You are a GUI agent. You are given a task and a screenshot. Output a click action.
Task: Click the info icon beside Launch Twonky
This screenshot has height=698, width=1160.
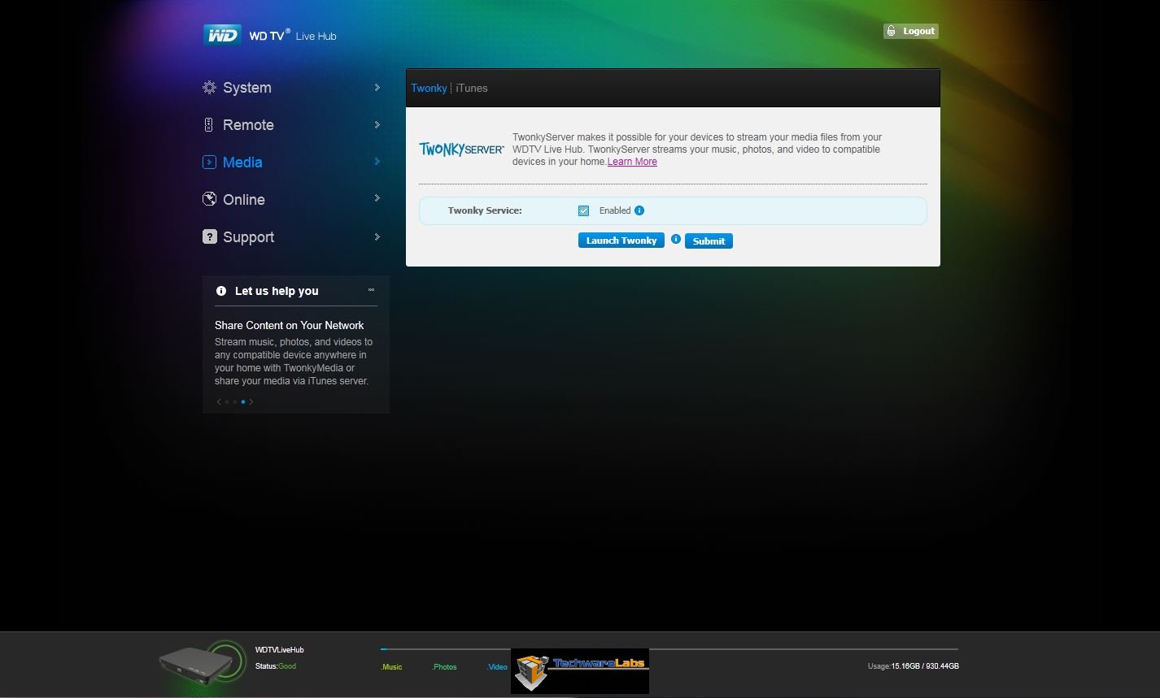pos(675,239)
